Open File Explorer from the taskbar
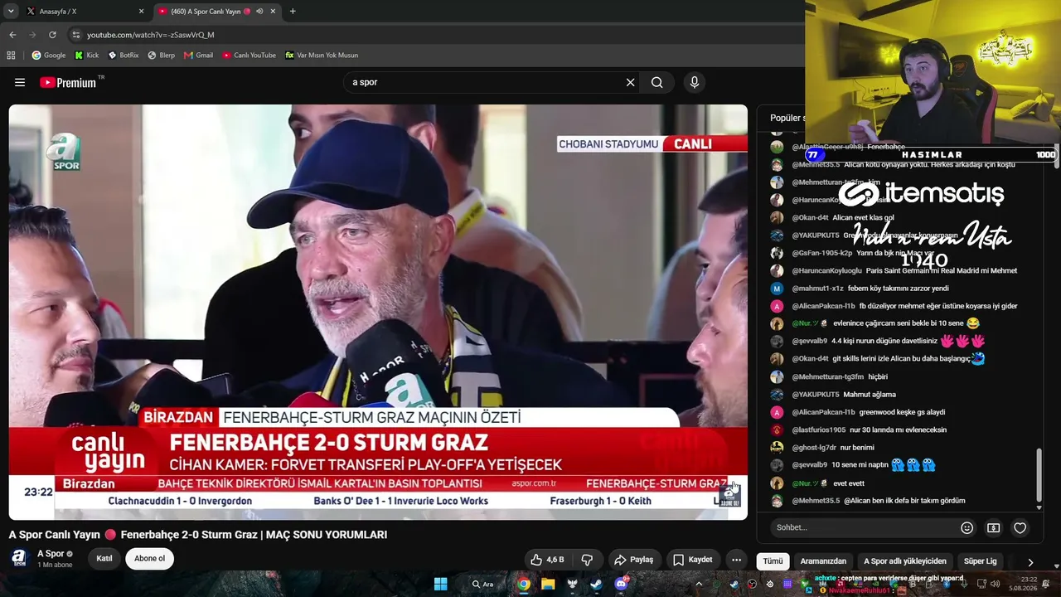The width and height of the screenshot is (1061, 597). click(x=548, y=584)
